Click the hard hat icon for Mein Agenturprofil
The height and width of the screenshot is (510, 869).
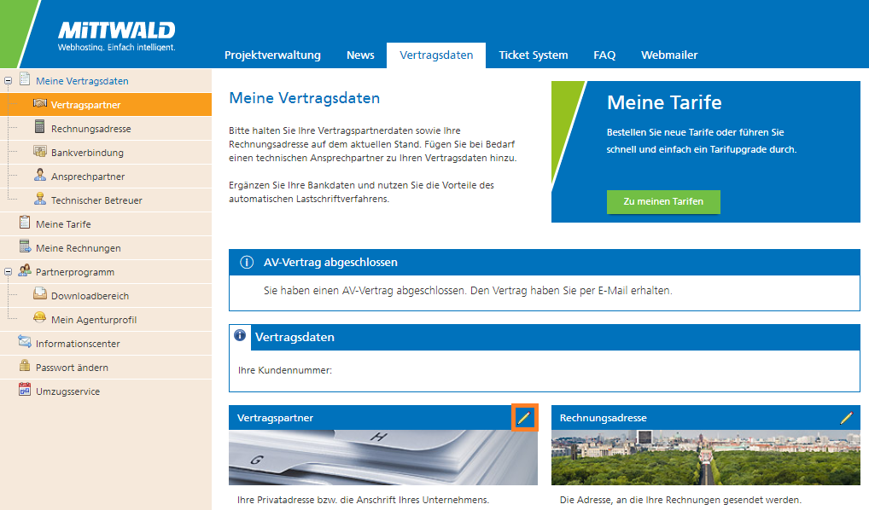pyautogui.click(x=40, y=317)
